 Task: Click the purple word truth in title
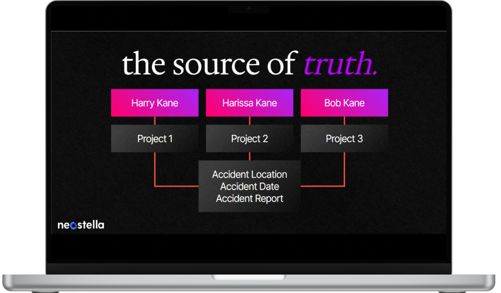tap(340, 64)
